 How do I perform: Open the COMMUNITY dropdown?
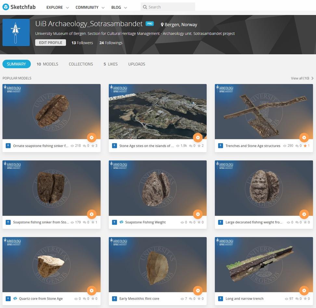tap(87, 7)
